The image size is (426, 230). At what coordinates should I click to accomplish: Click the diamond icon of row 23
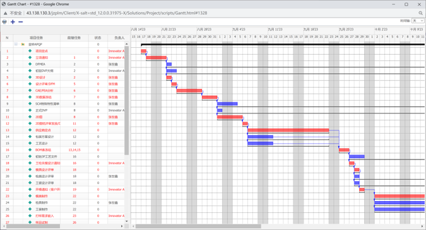pyautogui.click(x=30, y=196)
